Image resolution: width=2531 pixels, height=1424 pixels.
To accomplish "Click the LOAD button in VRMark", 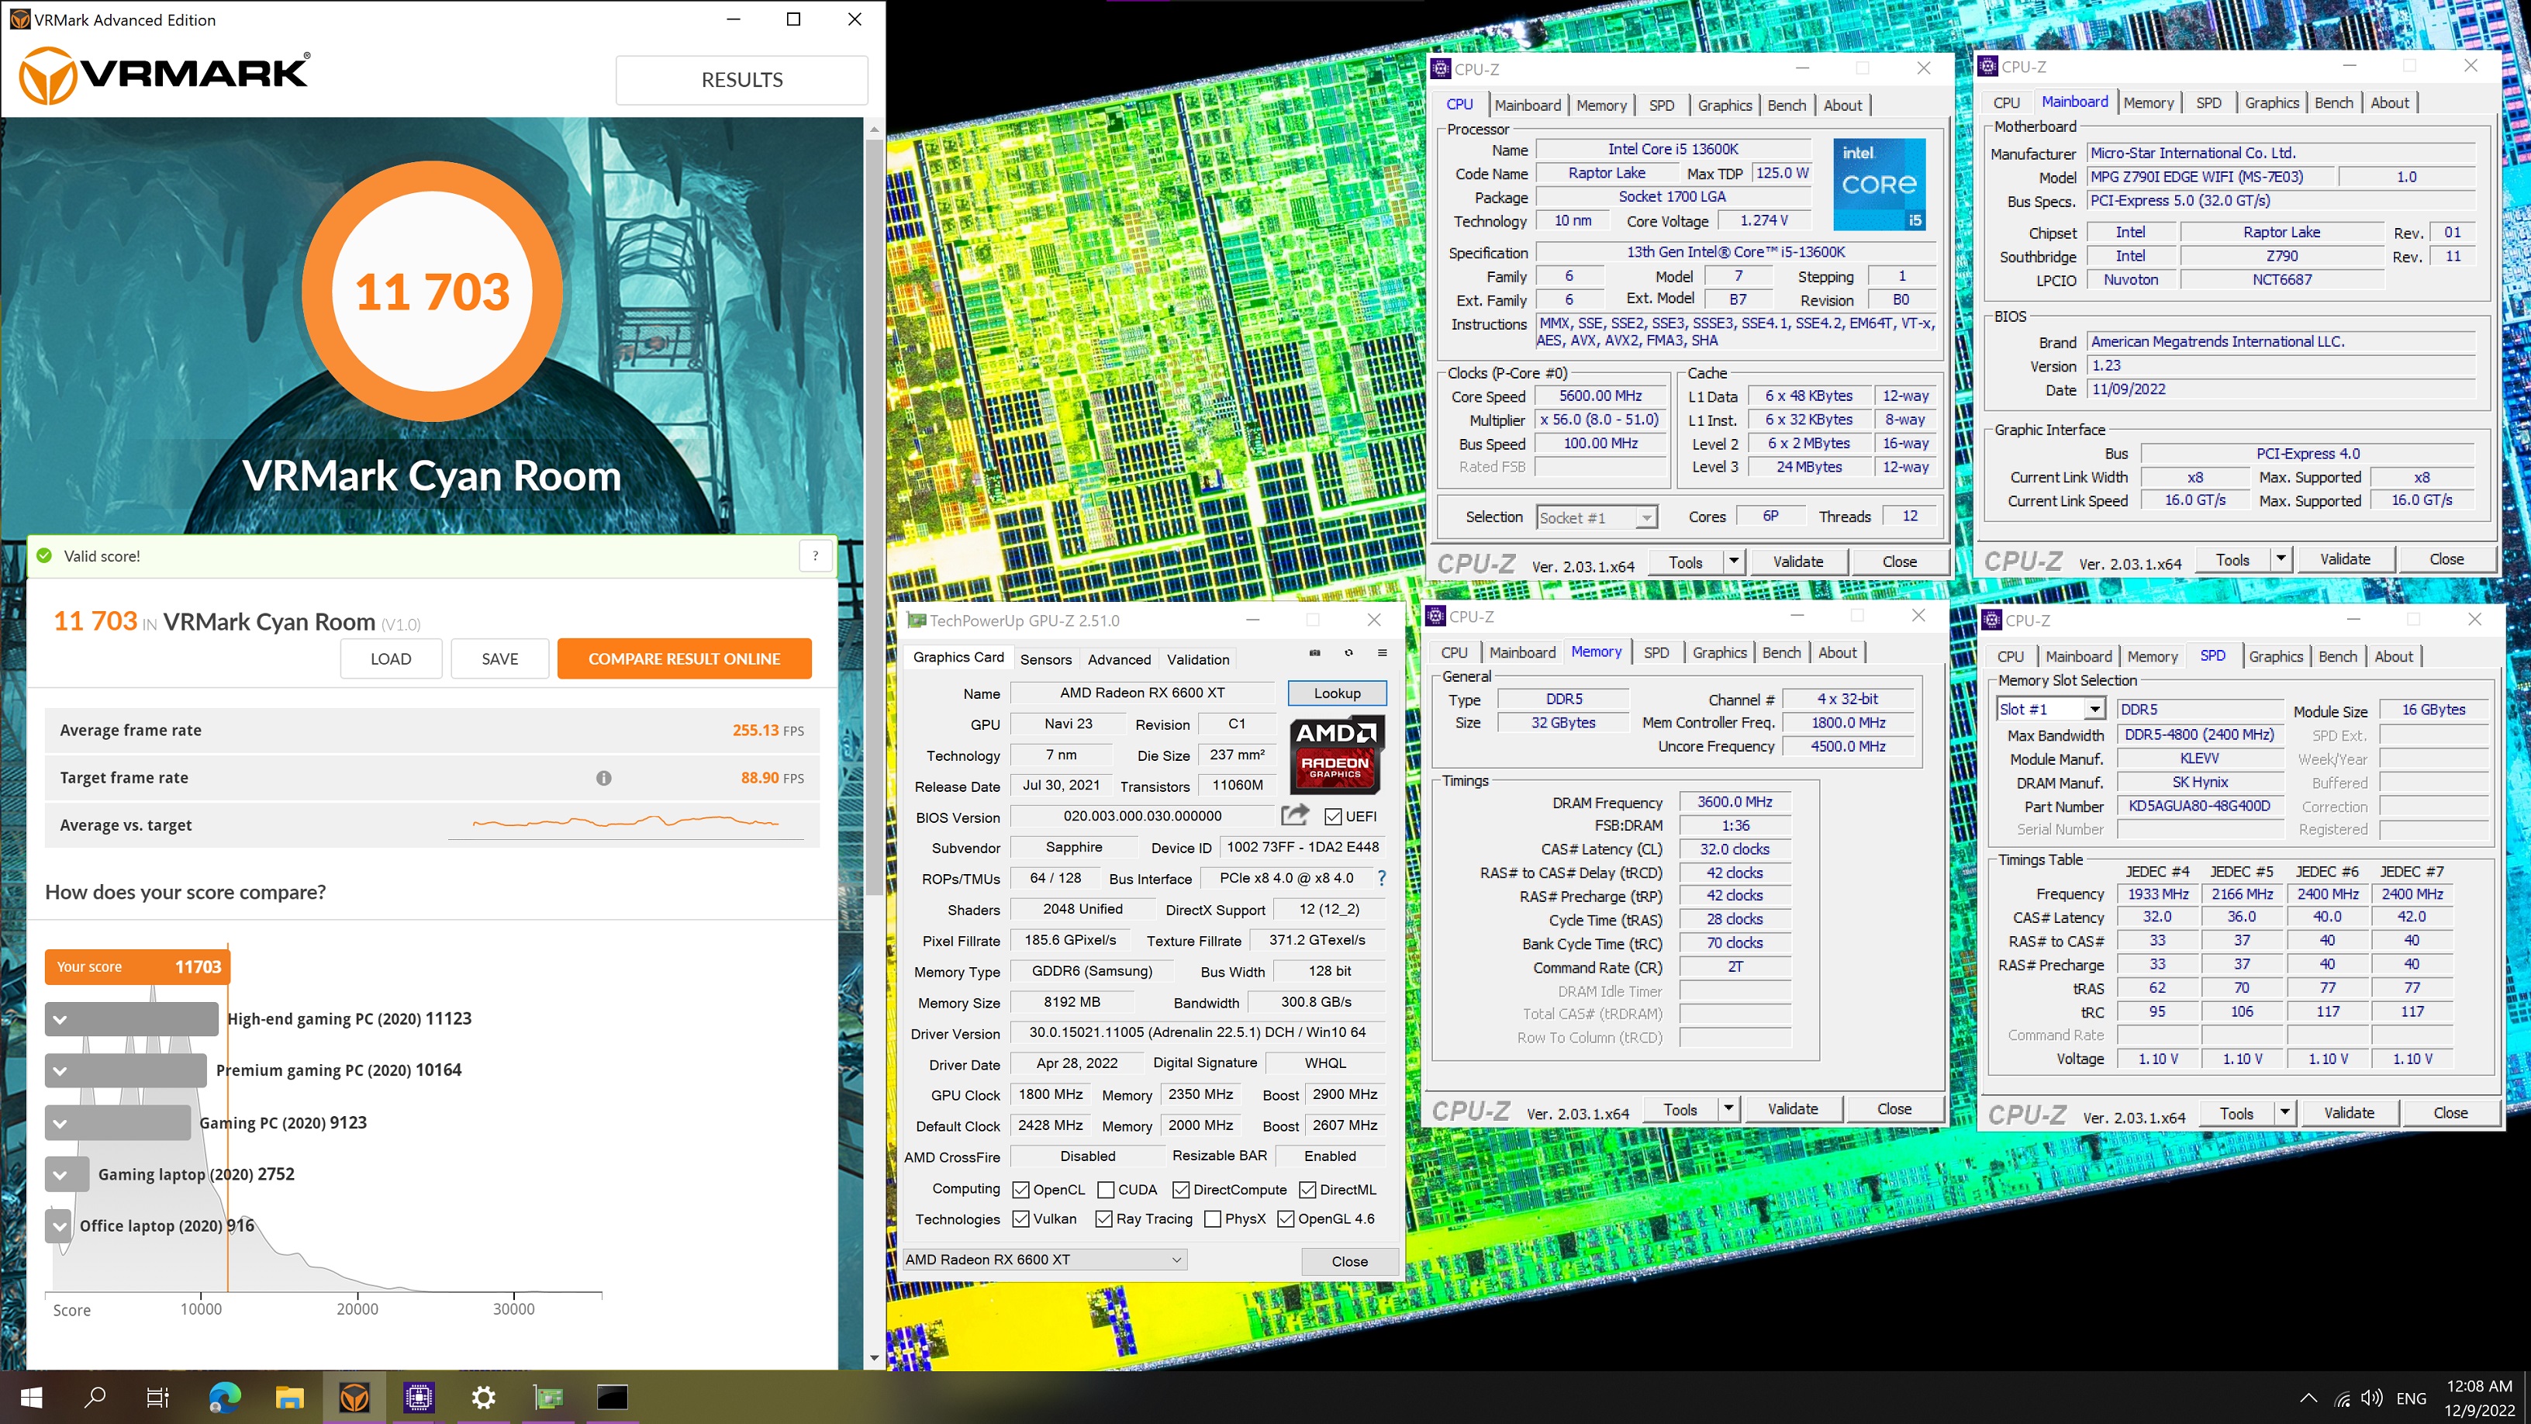I will pos(390,658).
